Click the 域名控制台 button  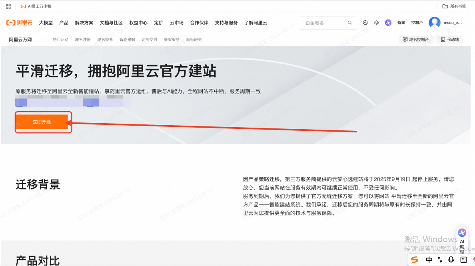416,39
